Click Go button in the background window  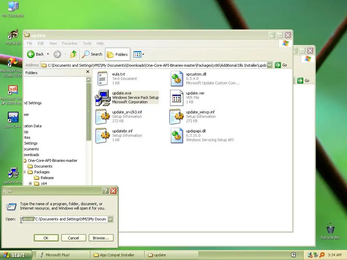pos(303,81)
